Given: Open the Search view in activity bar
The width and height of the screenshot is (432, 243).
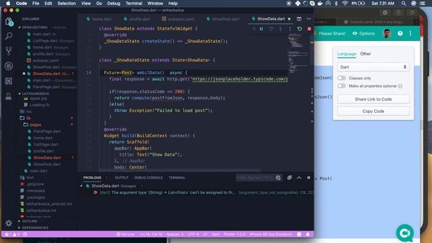Looking at the screenshot, I should point(9,36).
